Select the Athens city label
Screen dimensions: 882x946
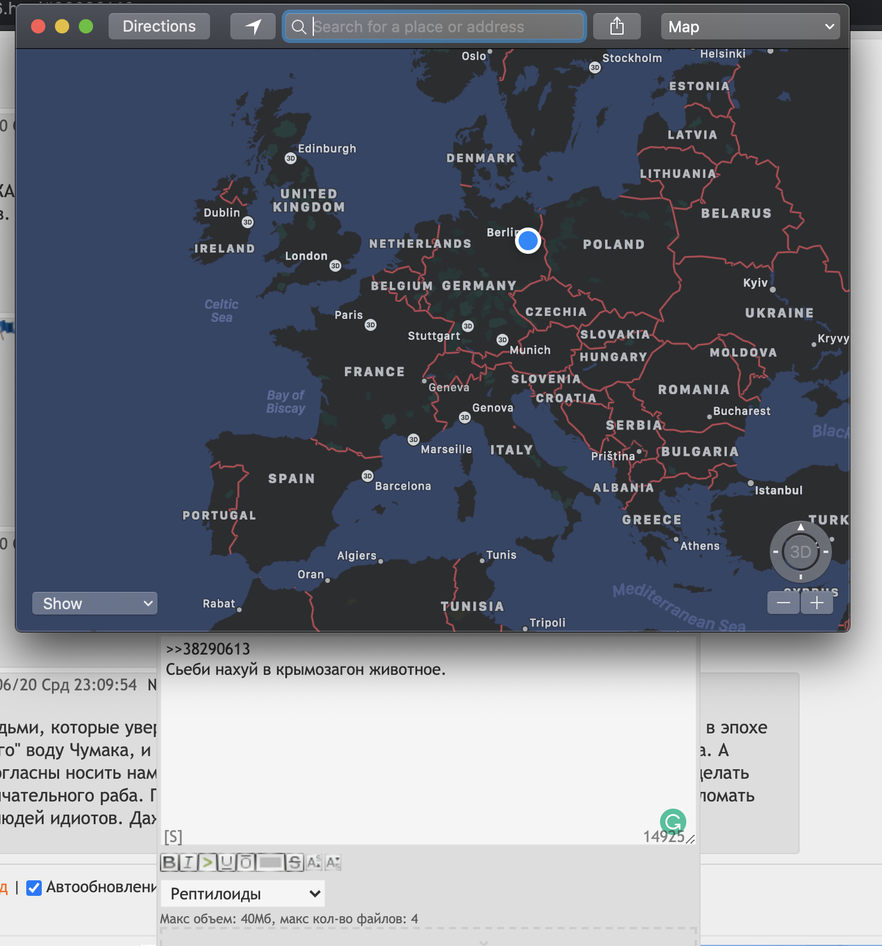click(x=700, y=546)
